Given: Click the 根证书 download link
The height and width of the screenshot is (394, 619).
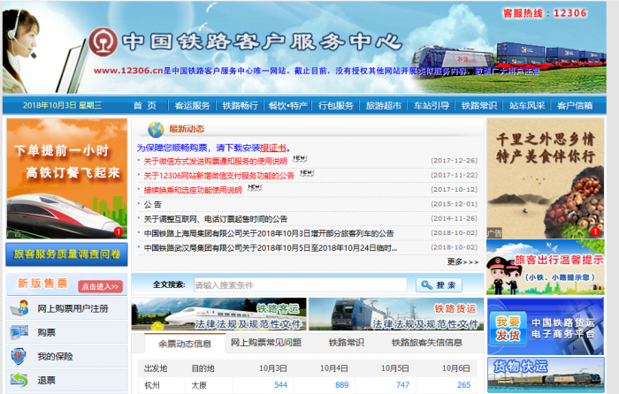Looking at the screenshot, I should click(x=273, y=148).
